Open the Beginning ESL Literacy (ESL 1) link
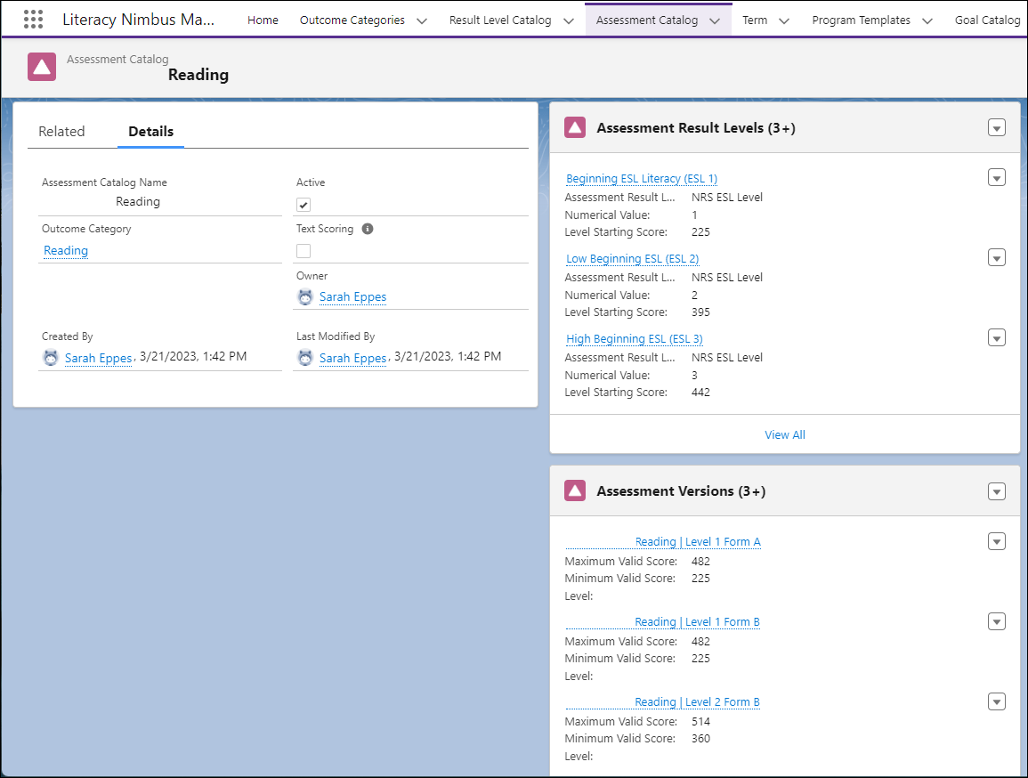Screen dimensions: 1028x778 coord(642,179)
